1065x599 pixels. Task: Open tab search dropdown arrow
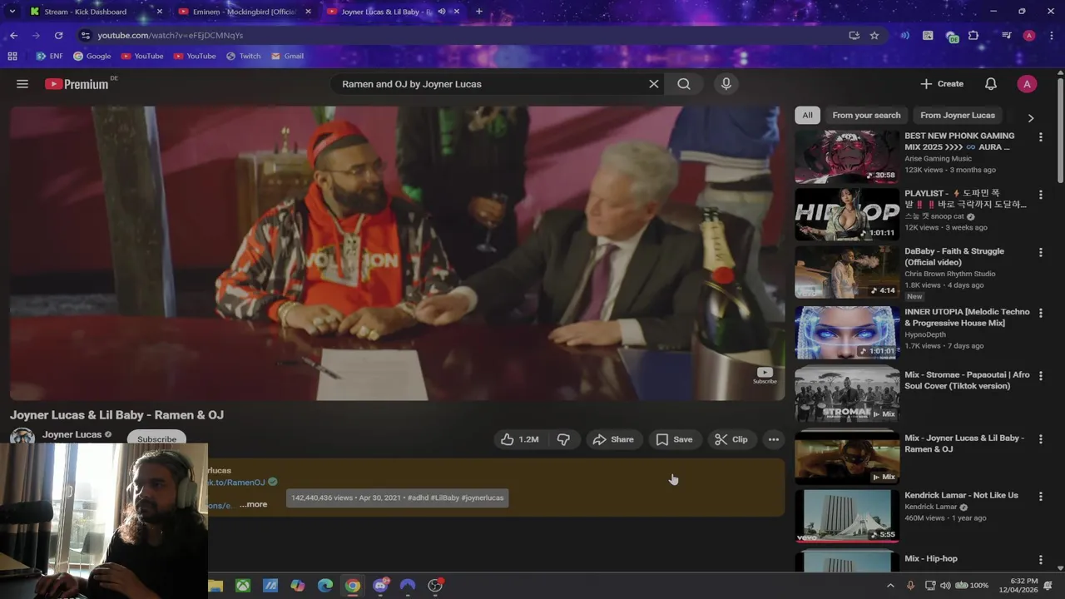(x=12, y=12)
